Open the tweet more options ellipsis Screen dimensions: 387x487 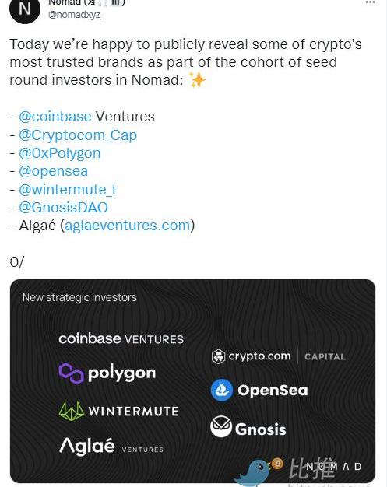coord(370,2)
